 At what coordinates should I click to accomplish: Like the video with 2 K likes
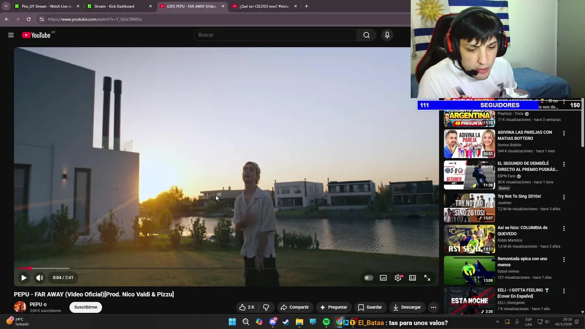click(x=247, y=307)
